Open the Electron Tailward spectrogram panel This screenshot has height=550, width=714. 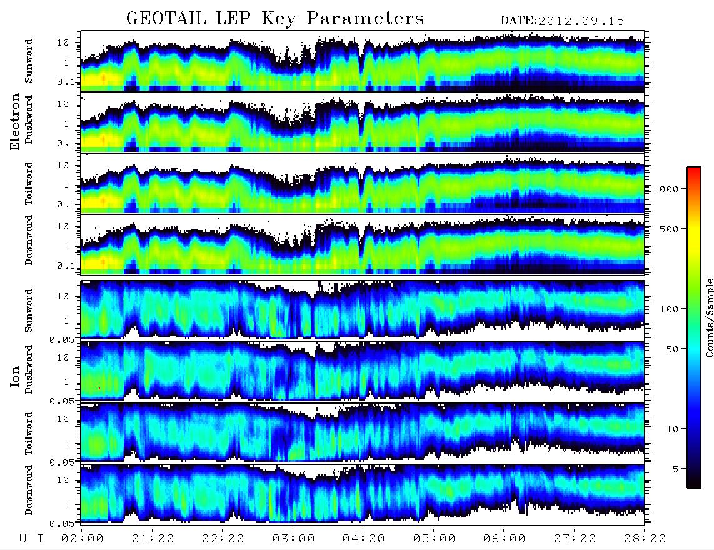pos(363,183)
